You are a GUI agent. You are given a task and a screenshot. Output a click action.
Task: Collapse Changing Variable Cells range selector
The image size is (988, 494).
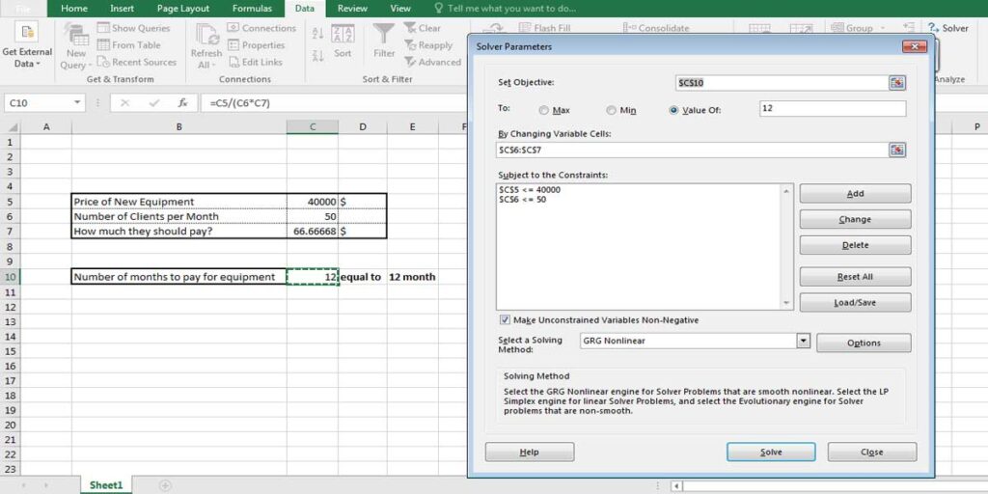897,150
